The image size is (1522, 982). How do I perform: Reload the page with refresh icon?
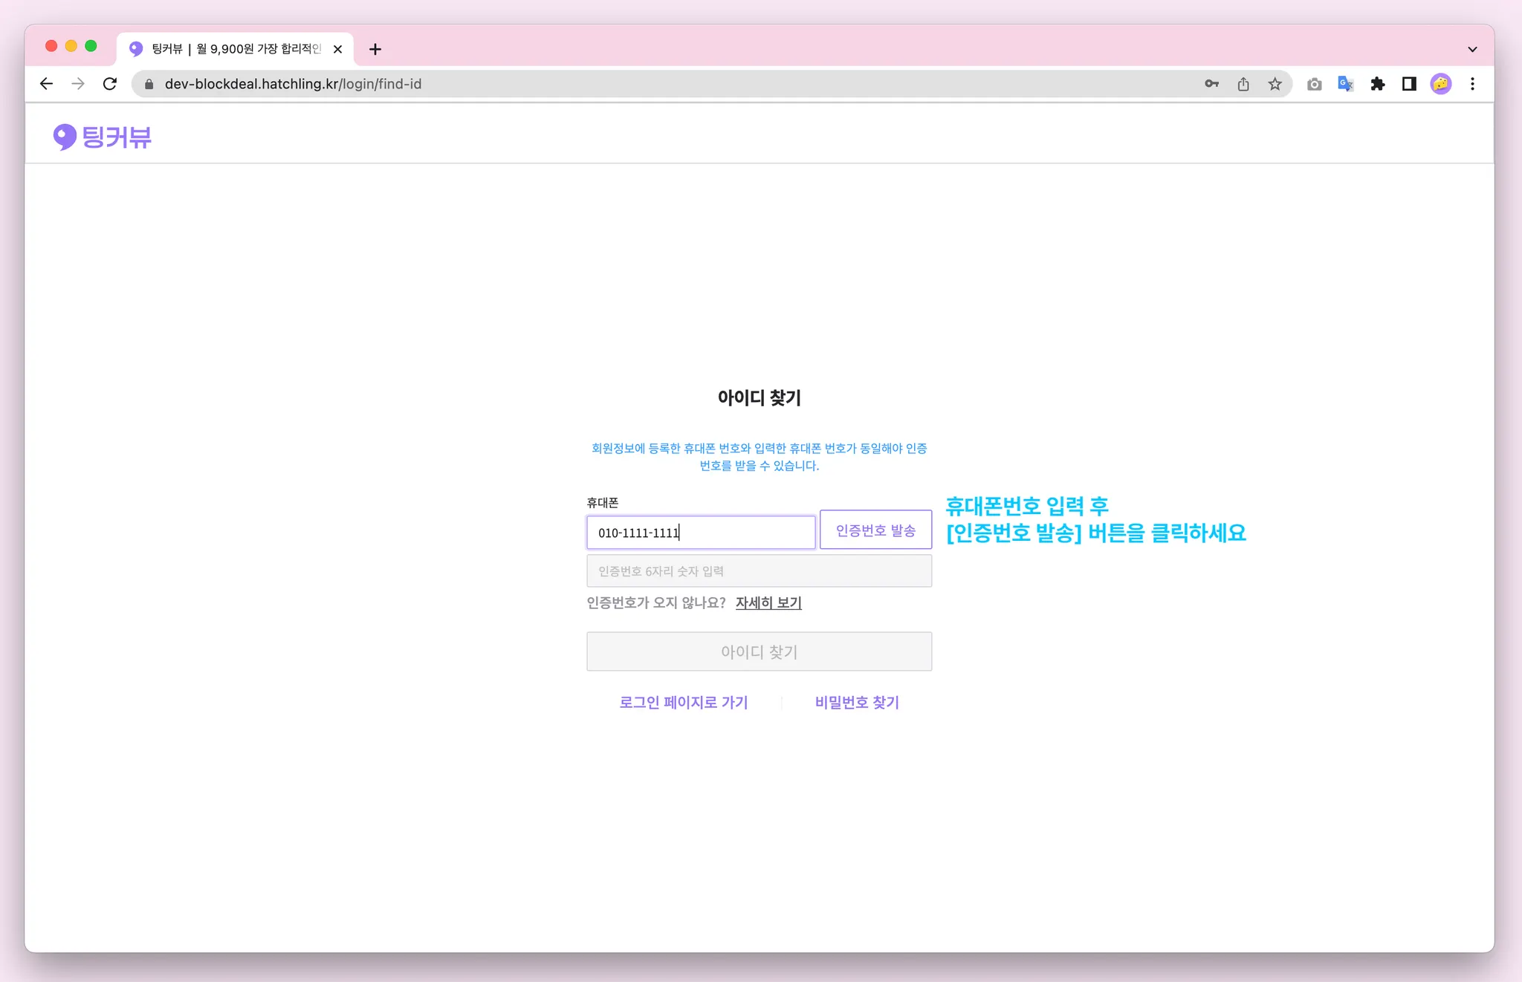110,84
